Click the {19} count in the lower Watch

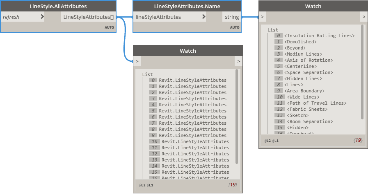233,184
